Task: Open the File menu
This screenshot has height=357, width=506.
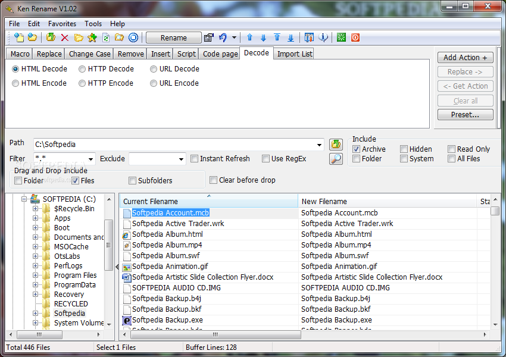Action: point(14,24)
